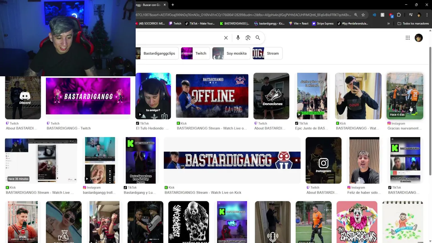Select the 'Stream' filter chip
This screenshot has height=243, width=432.
click(x=267, y=53)
